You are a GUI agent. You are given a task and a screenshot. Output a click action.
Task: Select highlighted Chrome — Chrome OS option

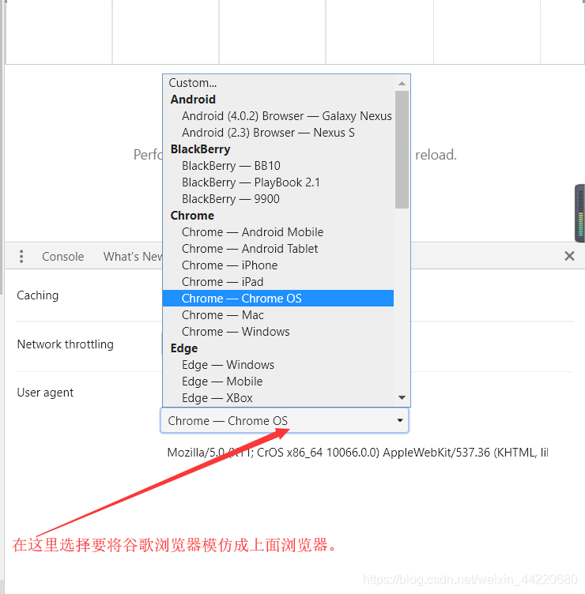(x=278, y=298)
